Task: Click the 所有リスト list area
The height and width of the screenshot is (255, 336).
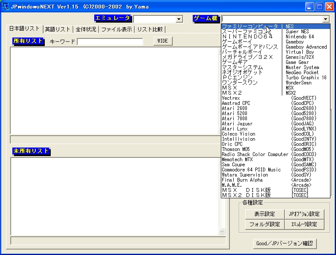Action: click(x=115, y=91)
